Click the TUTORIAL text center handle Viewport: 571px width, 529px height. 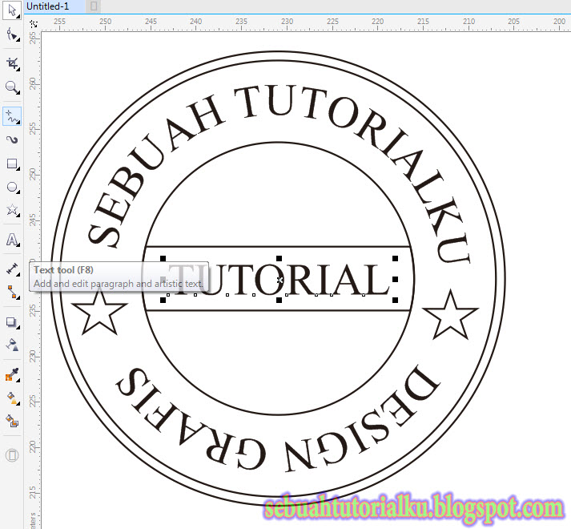[x=279, y=280]
